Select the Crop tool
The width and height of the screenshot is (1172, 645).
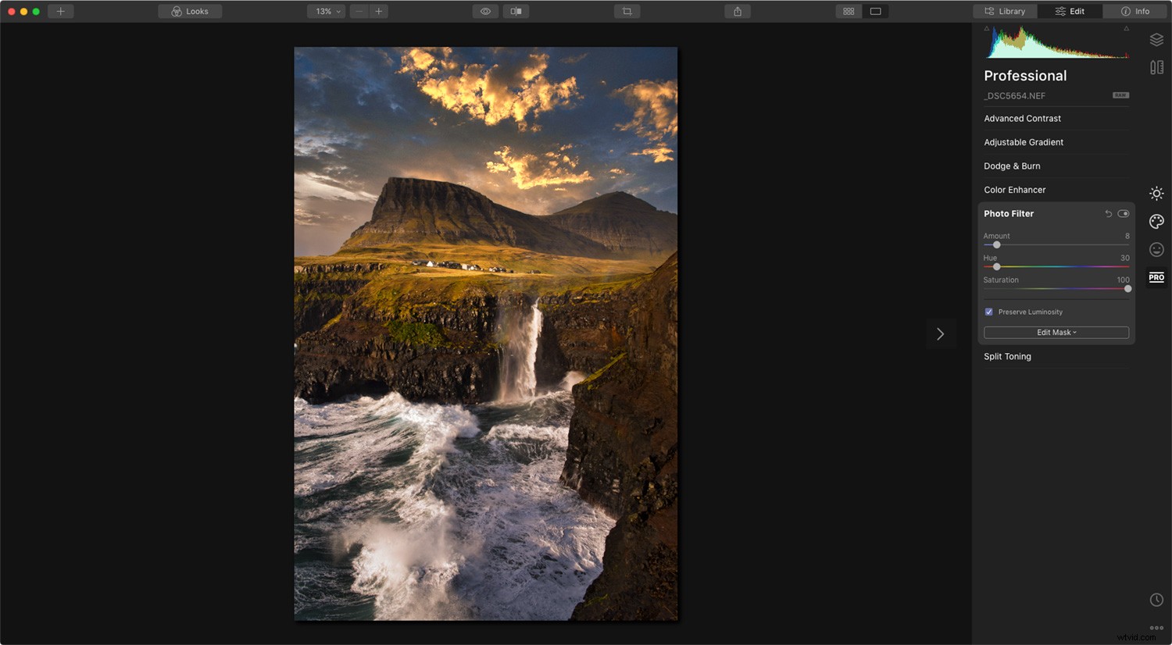pos(627,11)
